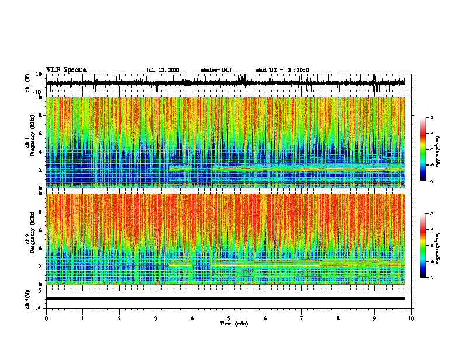Image resolution: width=463 pixels, height=357 pixels.
Task: Select the ch.1(V) axis label
Action: (28, 83)
